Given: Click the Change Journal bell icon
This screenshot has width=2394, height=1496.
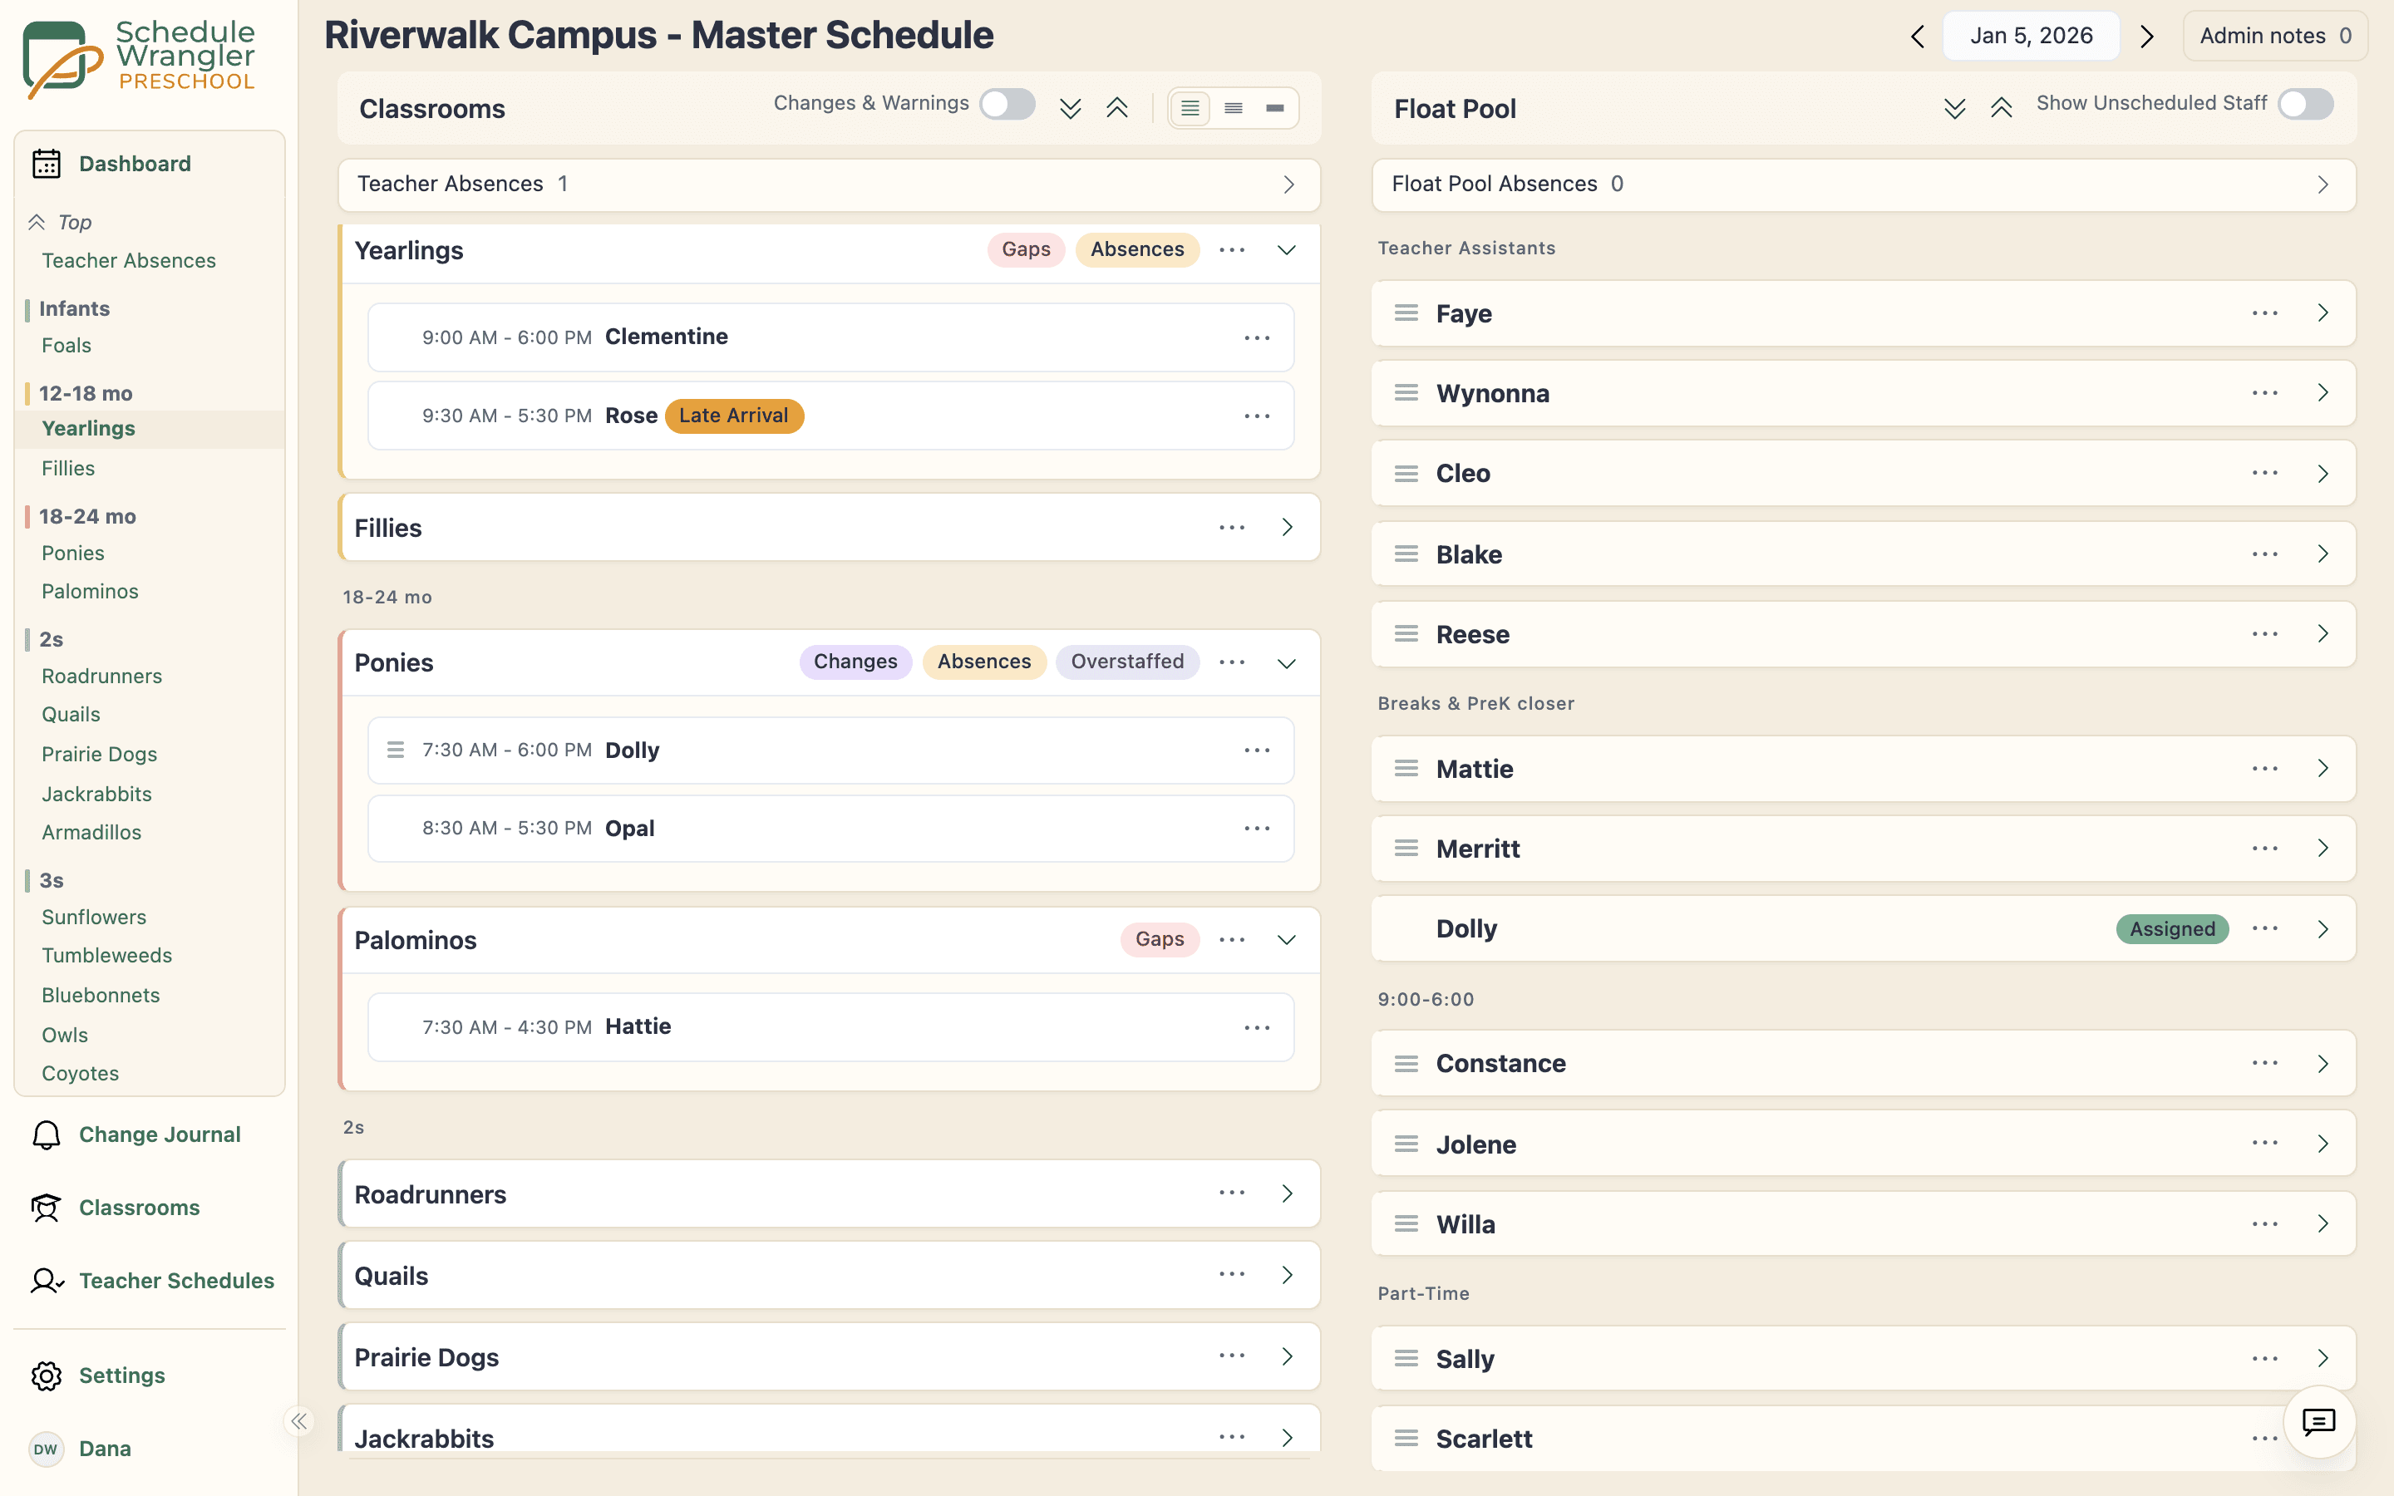Looking at the screenshot, I should pos(47,1134).
